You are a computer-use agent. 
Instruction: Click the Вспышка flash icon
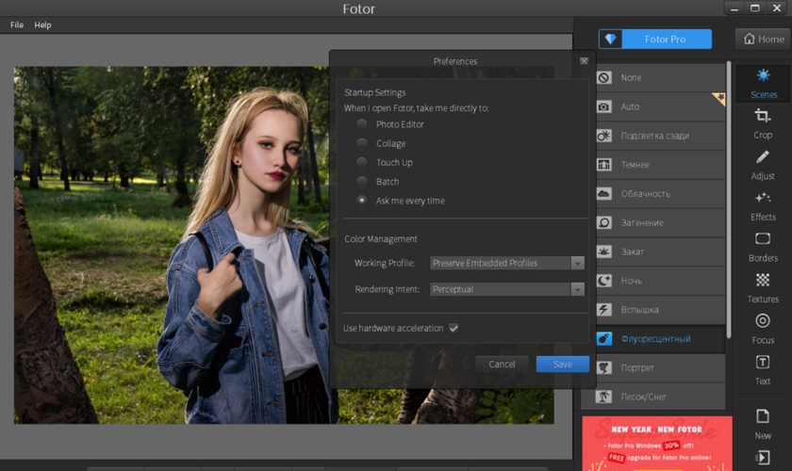coord(604,310)
